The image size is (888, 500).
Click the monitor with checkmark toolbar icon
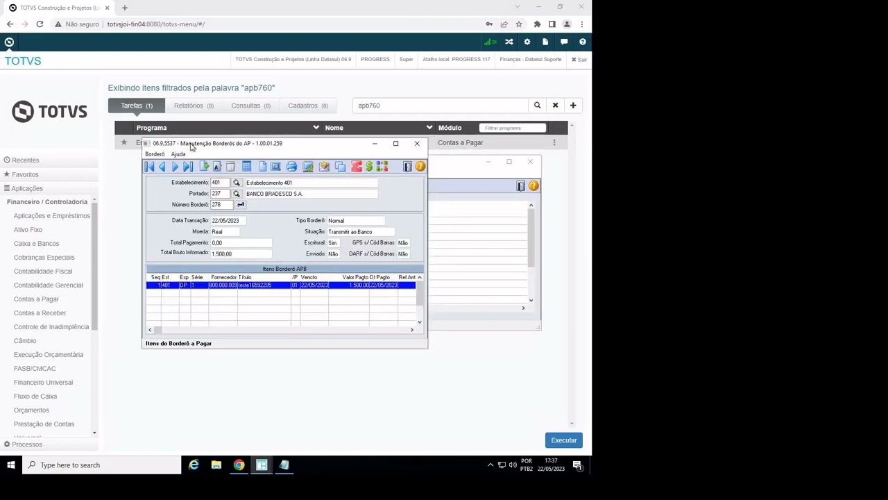coord(308,167)
